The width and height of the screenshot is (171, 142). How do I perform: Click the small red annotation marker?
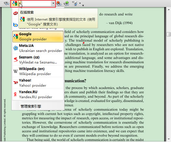click(x=83, y=43)
